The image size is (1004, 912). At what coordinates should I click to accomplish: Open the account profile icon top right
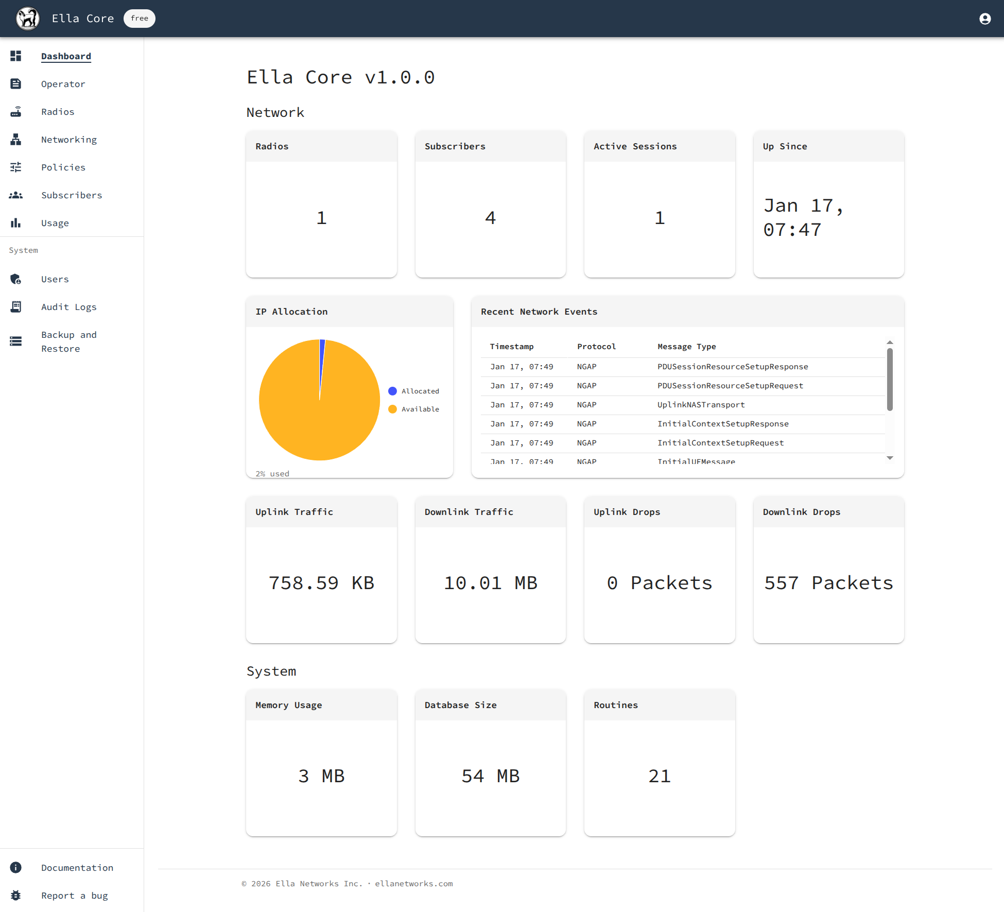click(984, 18)
